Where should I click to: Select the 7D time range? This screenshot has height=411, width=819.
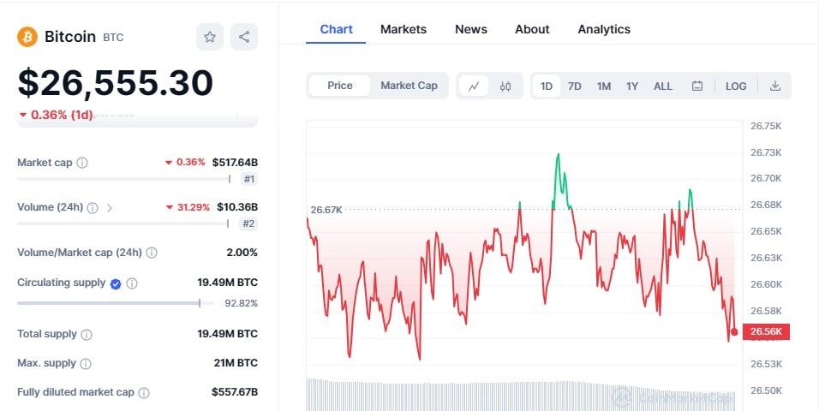coord(575,86)
